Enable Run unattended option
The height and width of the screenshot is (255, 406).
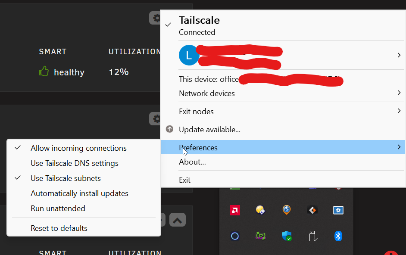[x=84, y=208]
